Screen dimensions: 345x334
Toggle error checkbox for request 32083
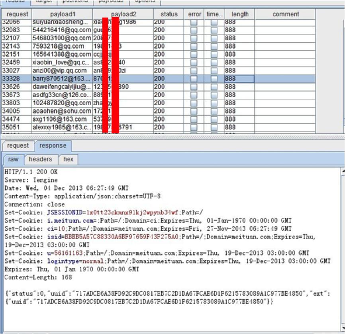194,30
